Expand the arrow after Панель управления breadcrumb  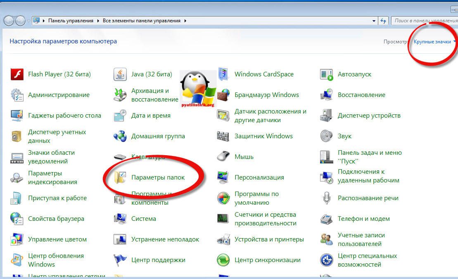[x=98, y=21]
